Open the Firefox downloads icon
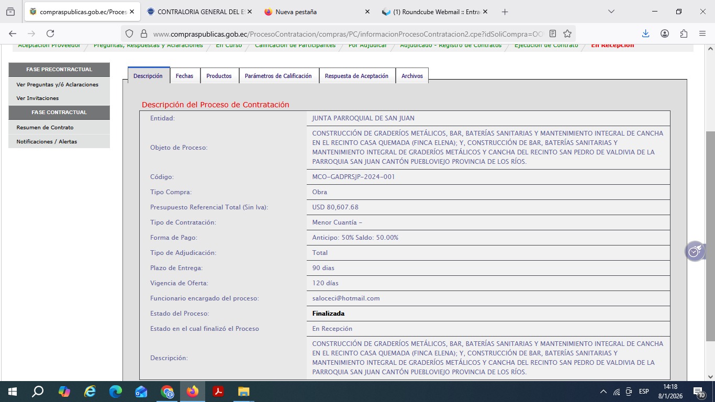The width and height of the screenshot is (715, 402). point(645,33)
